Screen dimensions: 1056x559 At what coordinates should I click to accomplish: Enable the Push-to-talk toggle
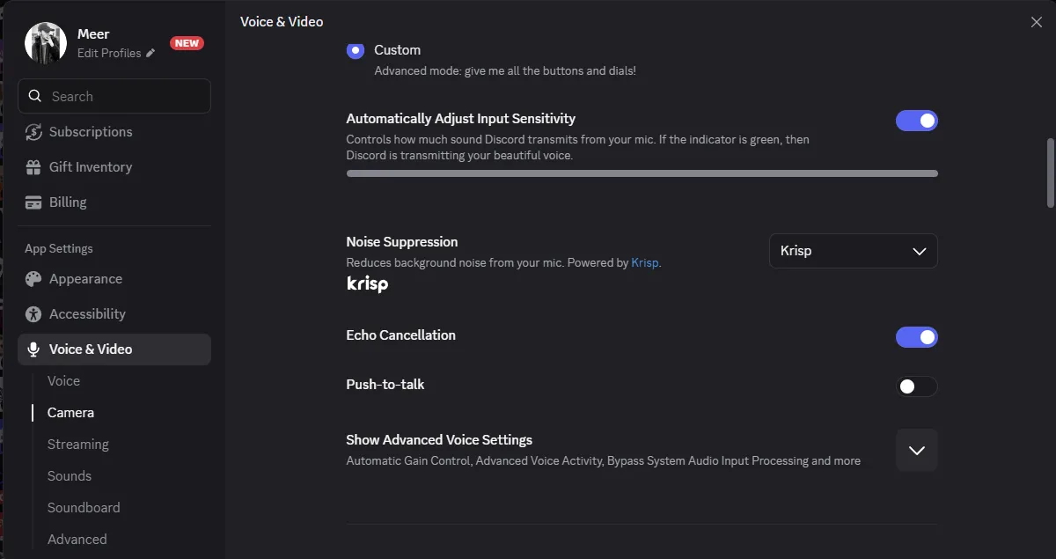point(916,386)
